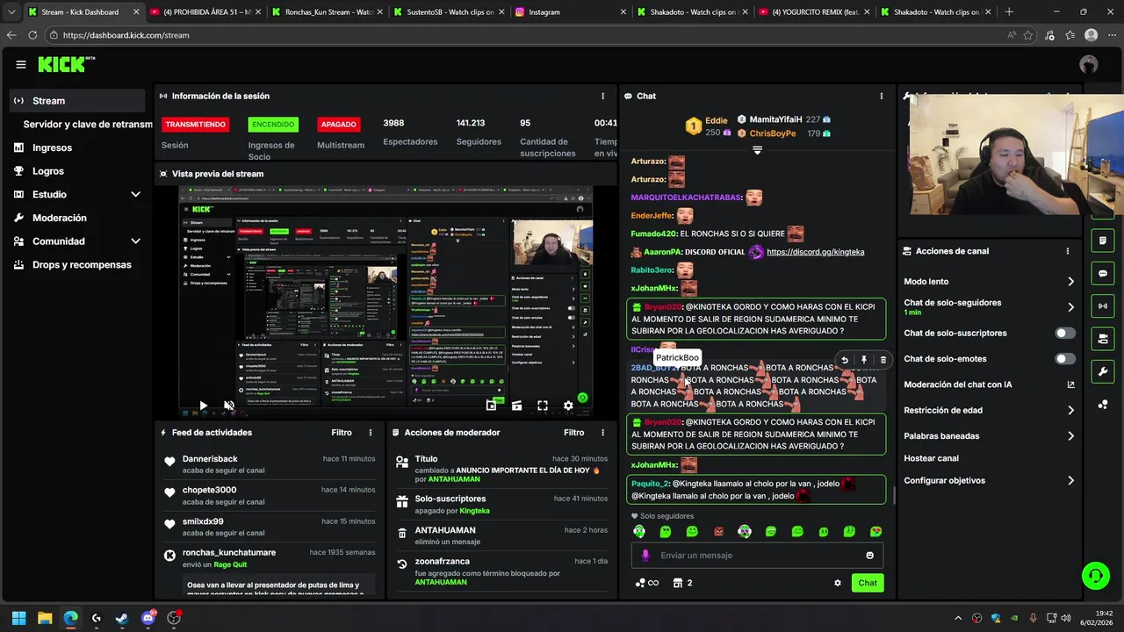Screen dimensions: 1124x632
Task: Open File Explorer from the taskbar
Action: pyautogui.click(x=45, y=618)
